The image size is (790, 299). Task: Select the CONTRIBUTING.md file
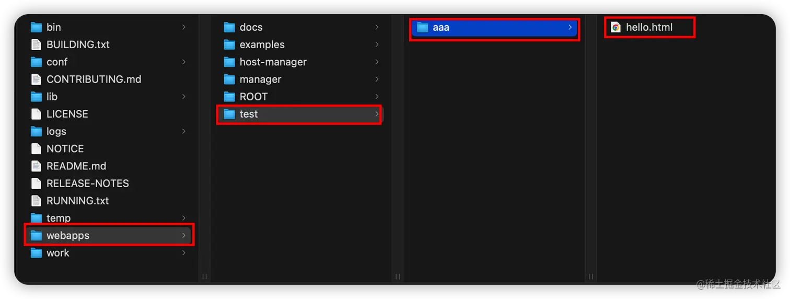click(x=94, y=79)
